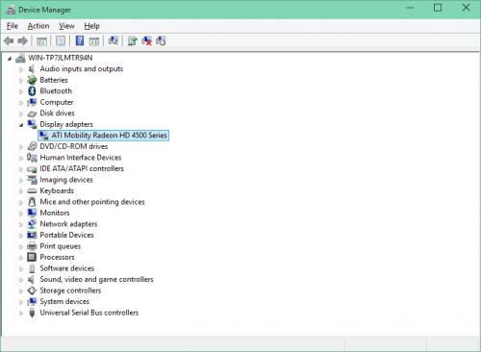The height and width of the screenshot is (352, 481).
Task: Maximize the Device Manager window
Action: point(438,8)
